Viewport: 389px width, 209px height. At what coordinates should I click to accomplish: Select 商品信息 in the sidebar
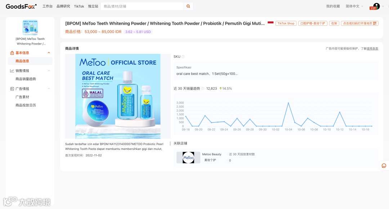30,61
